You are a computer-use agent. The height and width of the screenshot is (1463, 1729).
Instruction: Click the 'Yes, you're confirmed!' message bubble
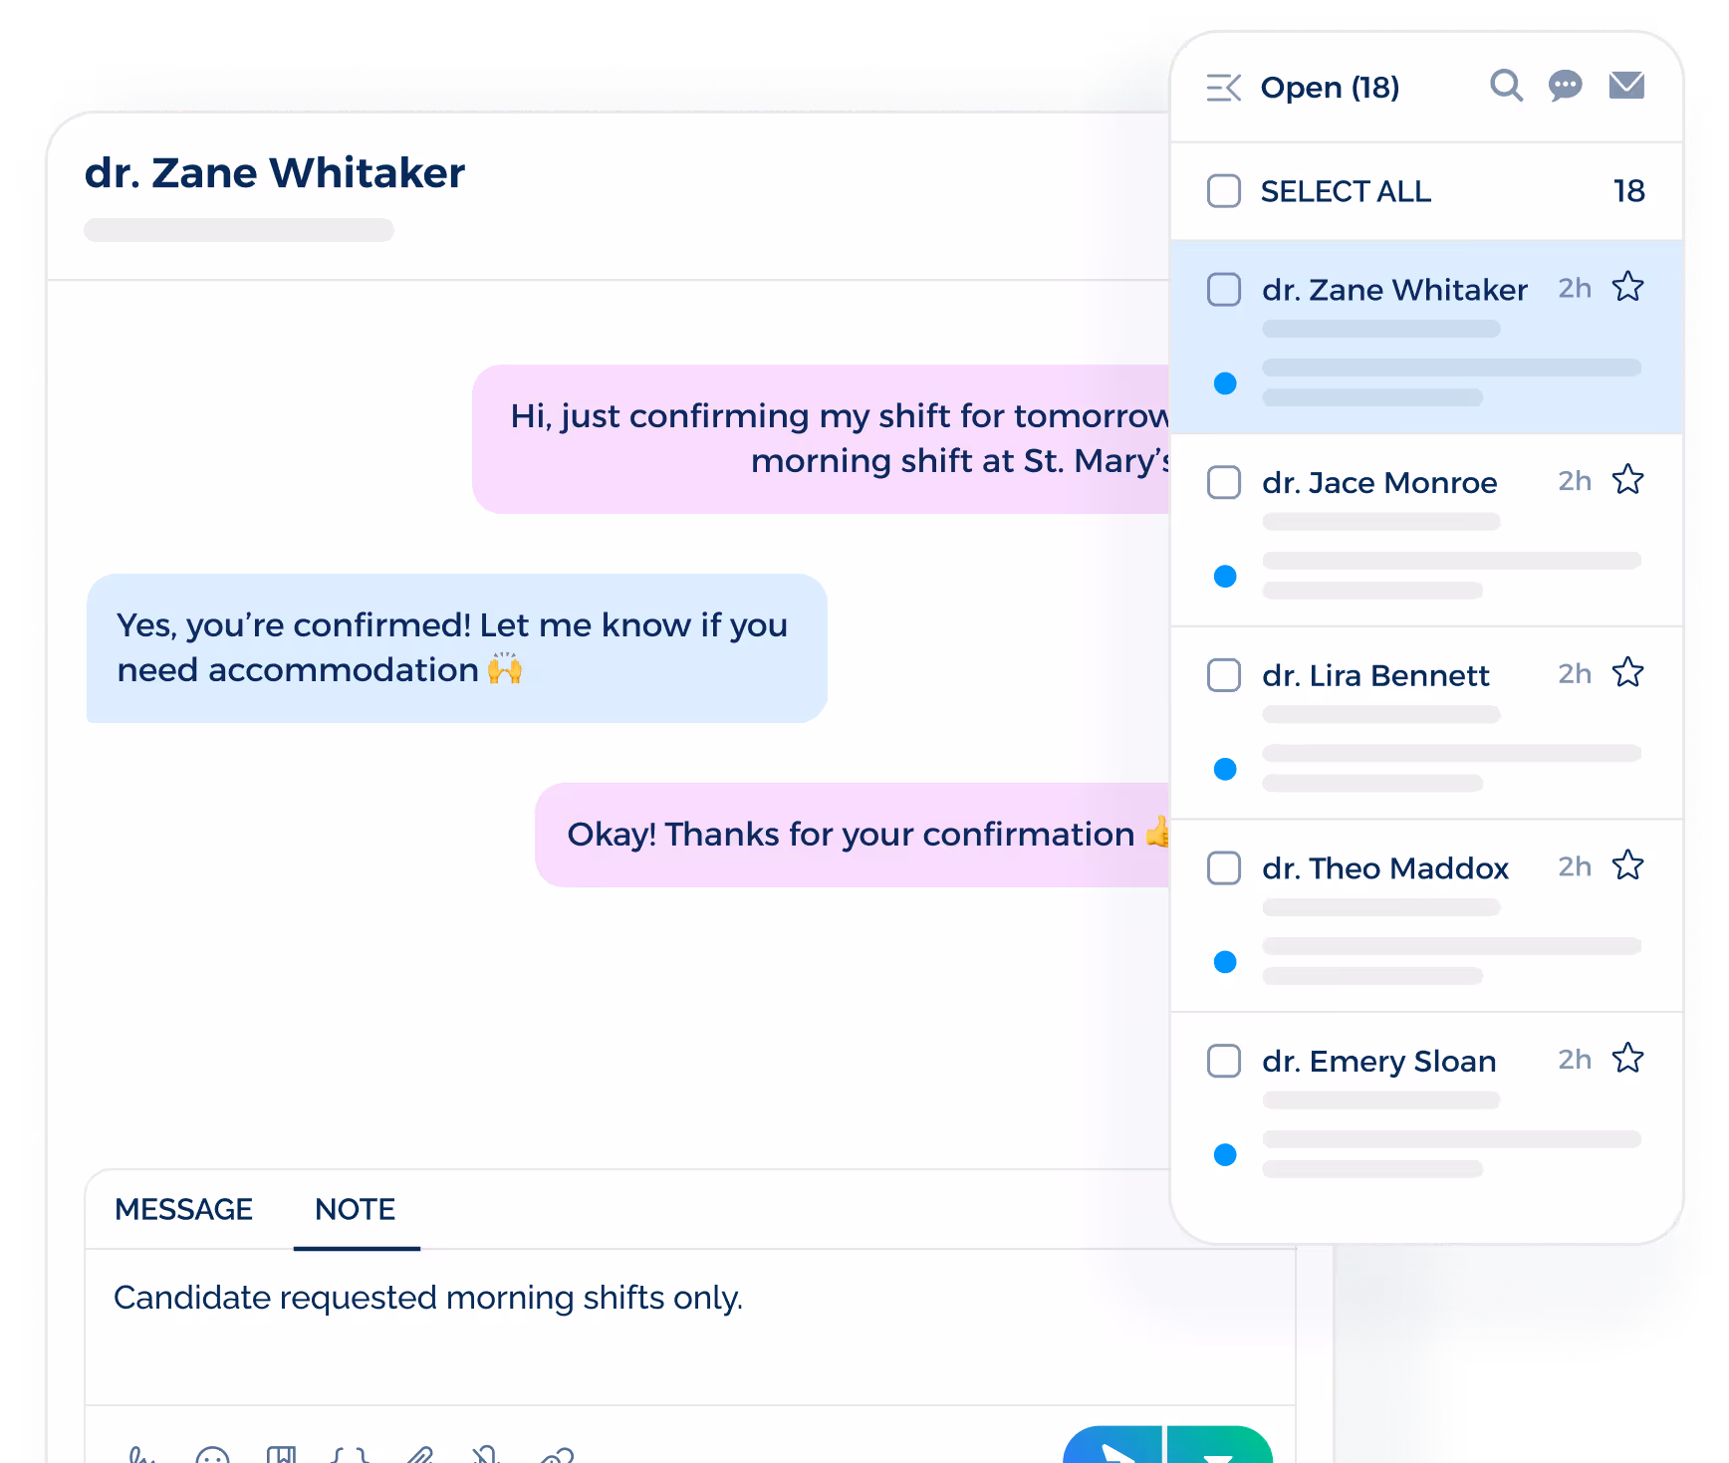[x=457, y=648]
